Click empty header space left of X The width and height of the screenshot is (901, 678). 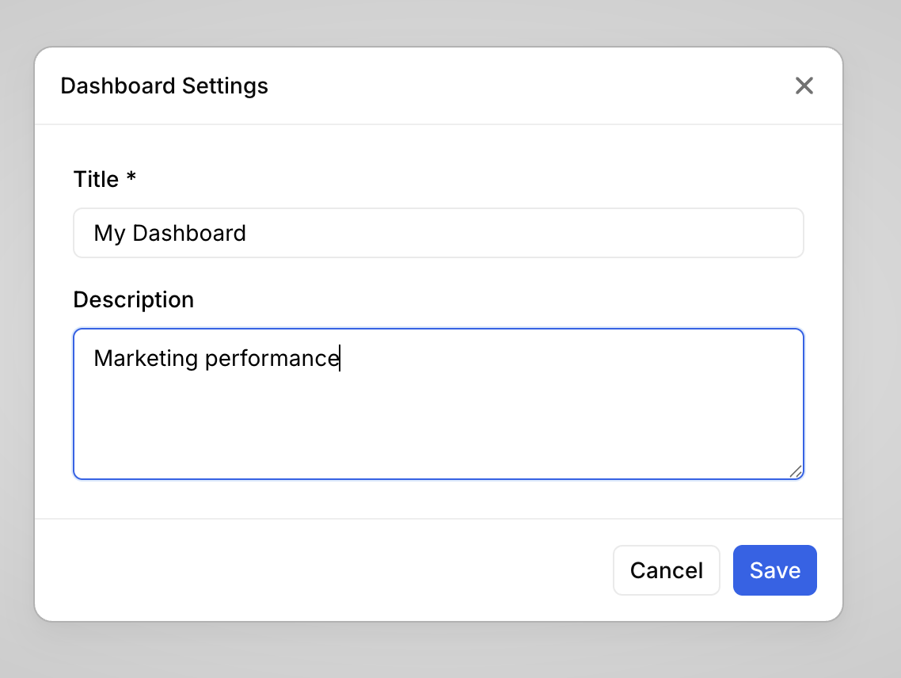pos(554,86)
